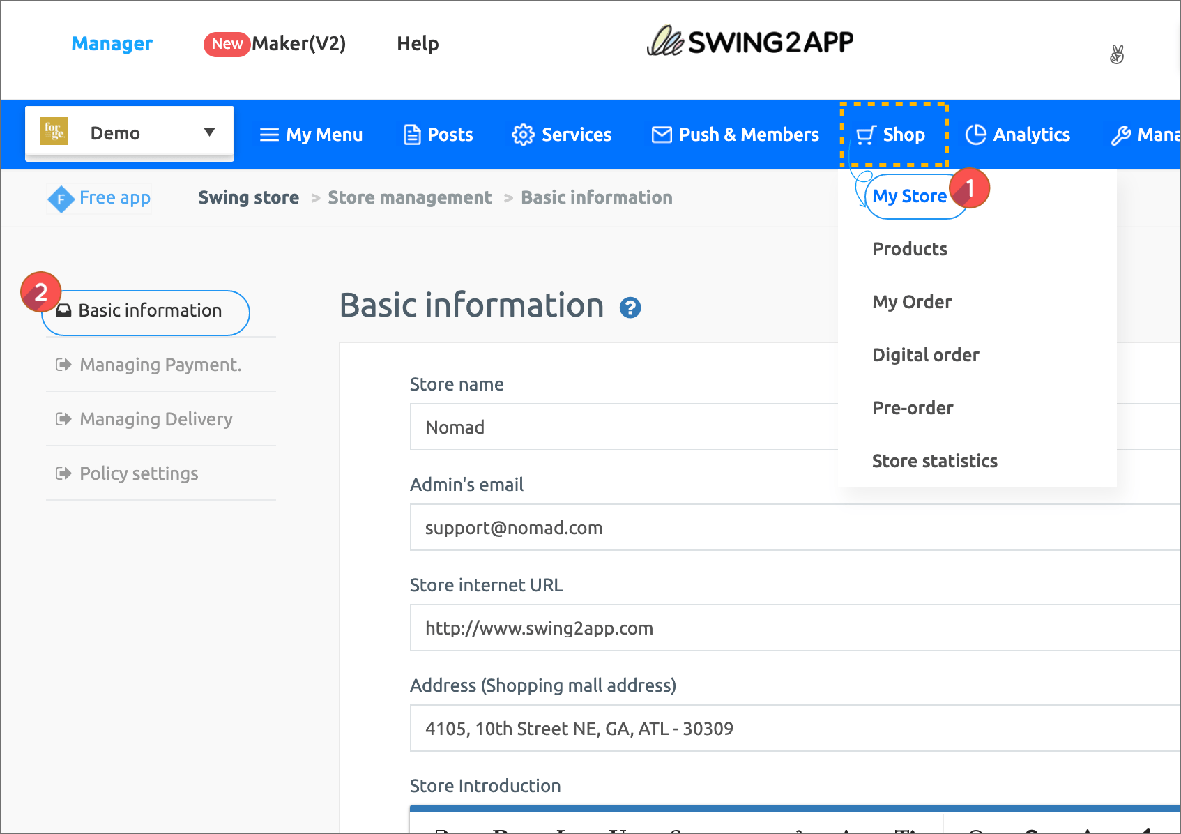
Task: Click the help question mark icon
Action: (630, 308)
